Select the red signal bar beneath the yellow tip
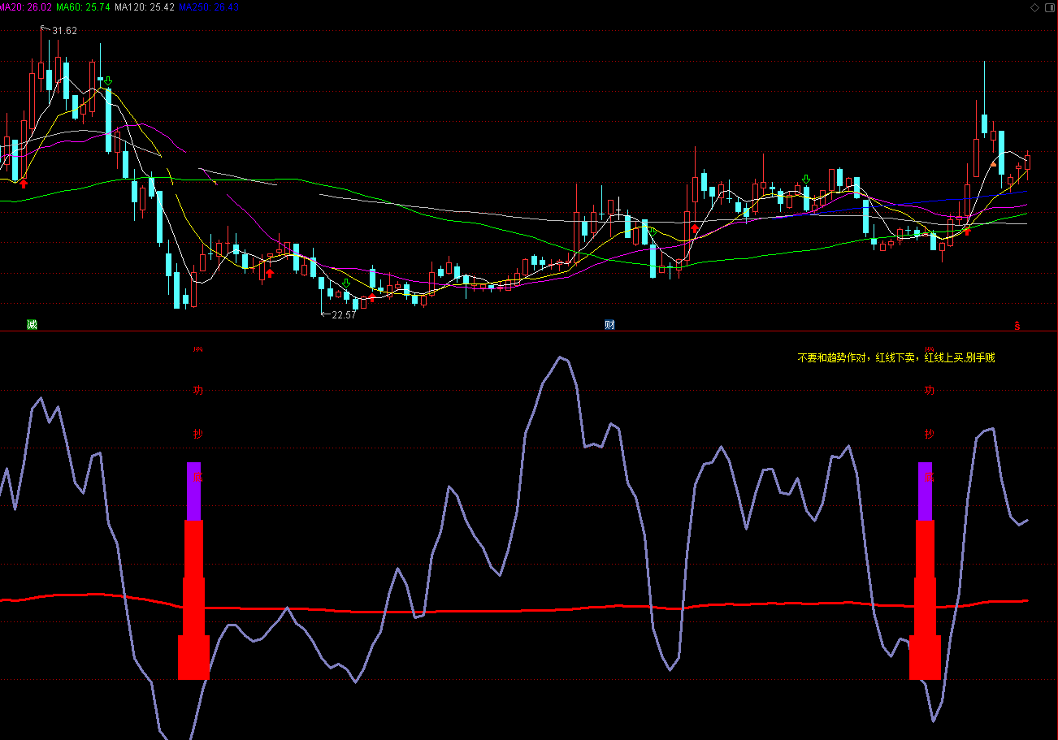Screen dimensions: 1058x740 tap(925, 599)
